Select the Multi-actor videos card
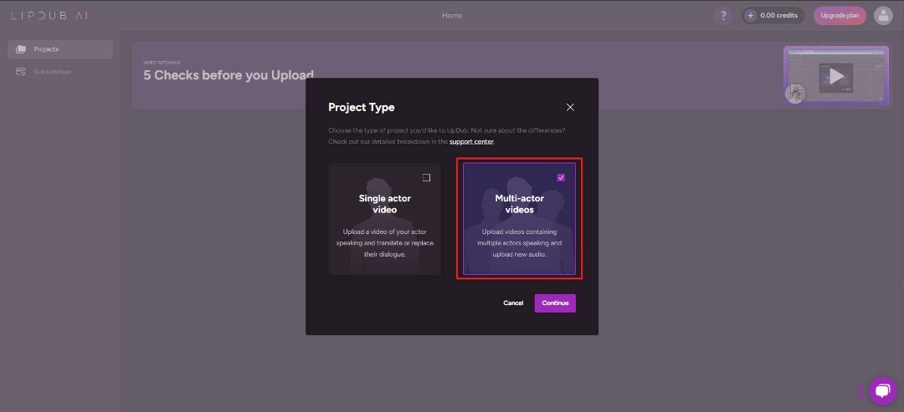The image size is (904, 412). point(519,219)
